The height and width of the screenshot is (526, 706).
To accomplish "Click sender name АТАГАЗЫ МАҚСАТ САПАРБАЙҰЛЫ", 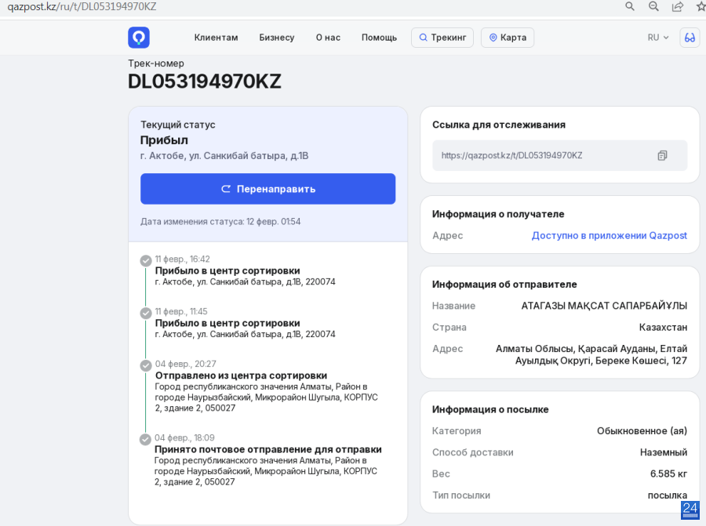I will (x=604, y=306).
